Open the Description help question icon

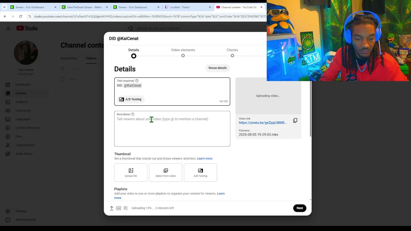click(x=133, y=114)
